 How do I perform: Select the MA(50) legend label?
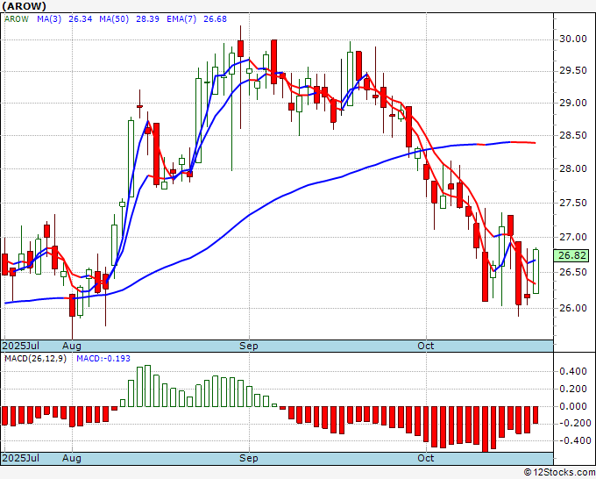(x=114, y=19)
